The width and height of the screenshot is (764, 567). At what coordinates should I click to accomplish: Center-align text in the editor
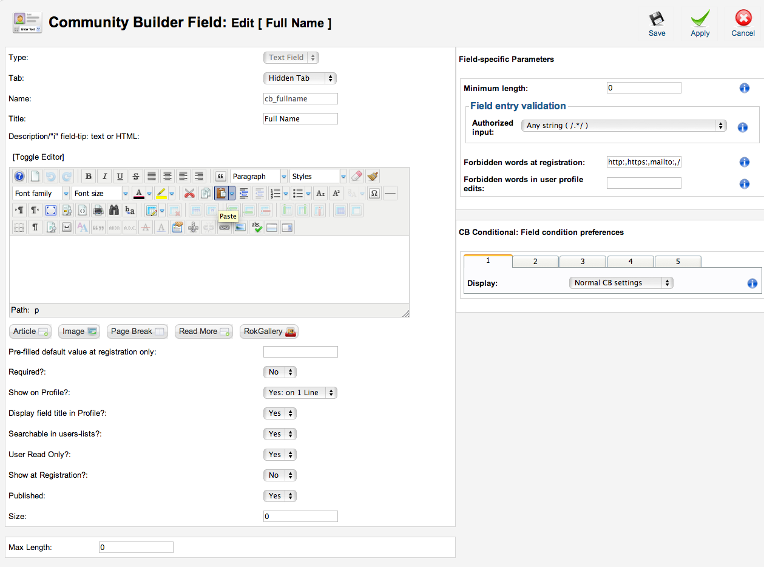coord(167,176)
